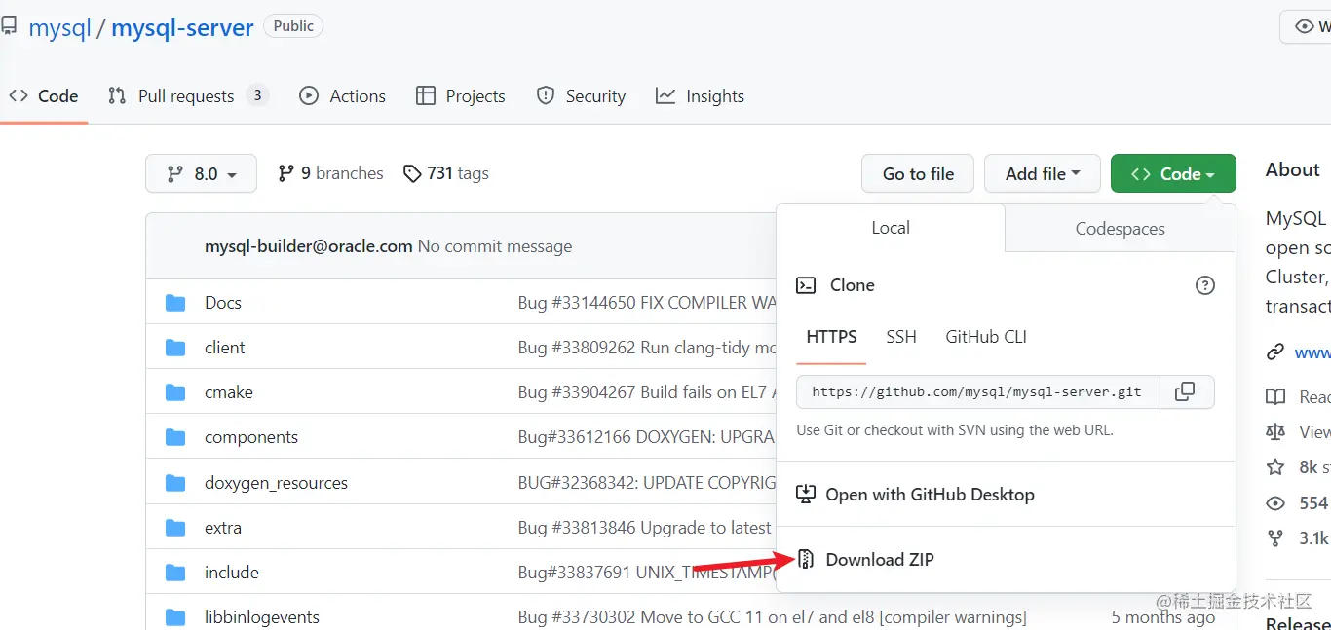The width and height of the screenshot is (1331, 630).
Task: Open the Insights tab
Action: point(701,96)
